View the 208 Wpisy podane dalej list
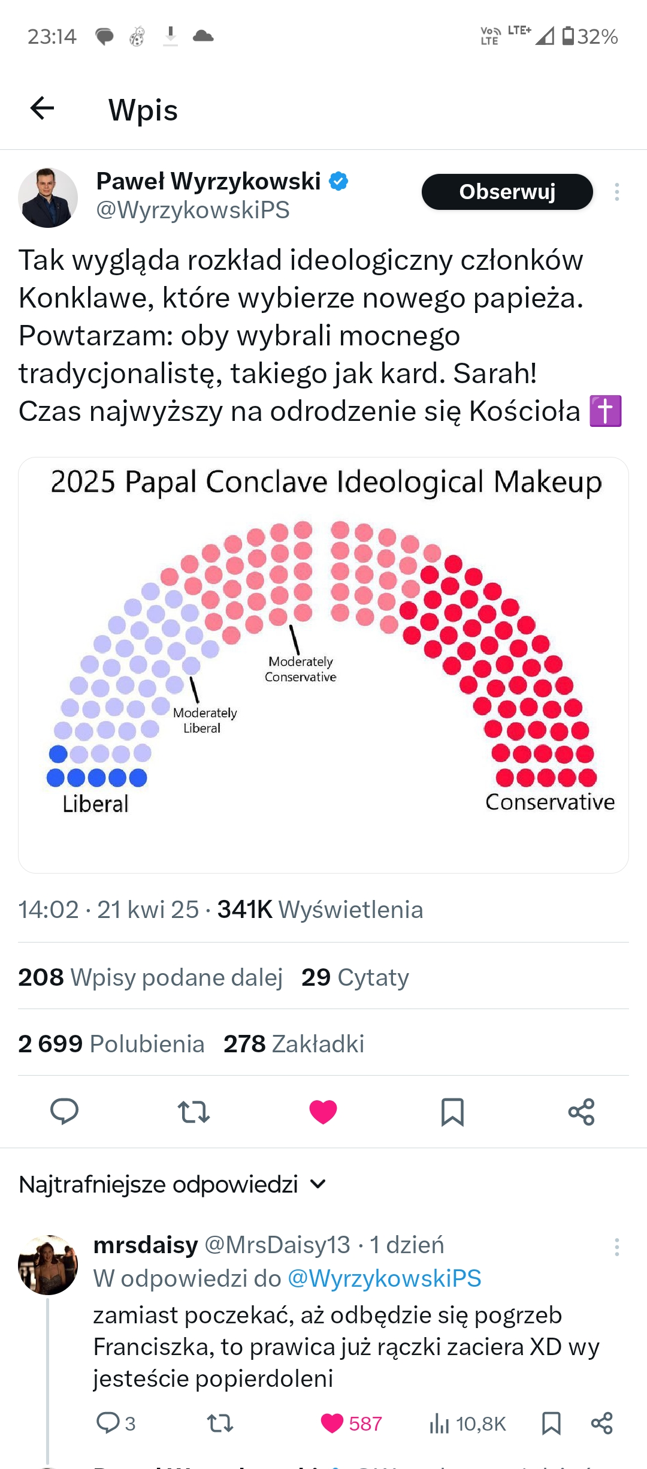The height and width of the screenshot is (1469, 647). tap(150, 977)
